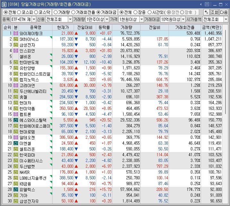Click the 신 badge icon for KB금융

[15, 184]
